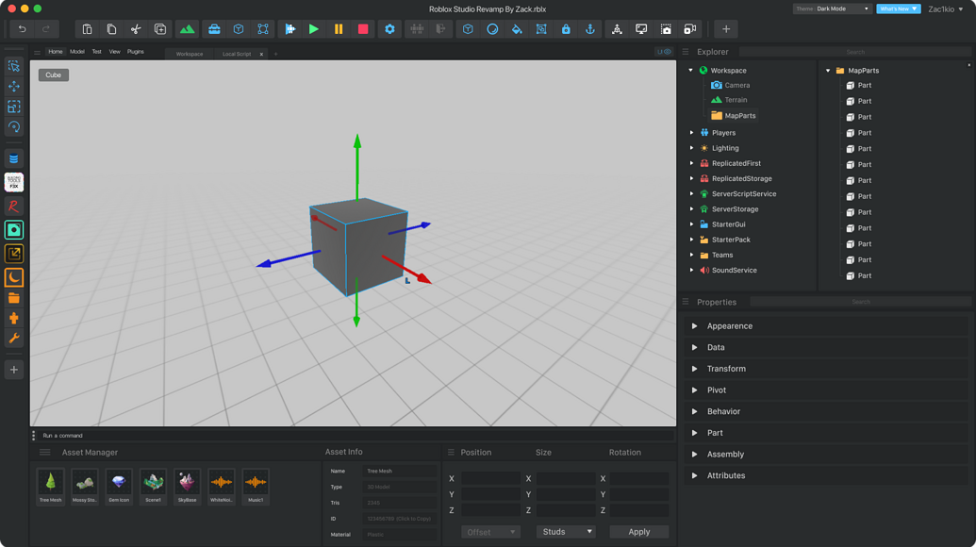This screenshot has height=547, width=976.
Task: Insert a new Part
Action: pos(240,29)
